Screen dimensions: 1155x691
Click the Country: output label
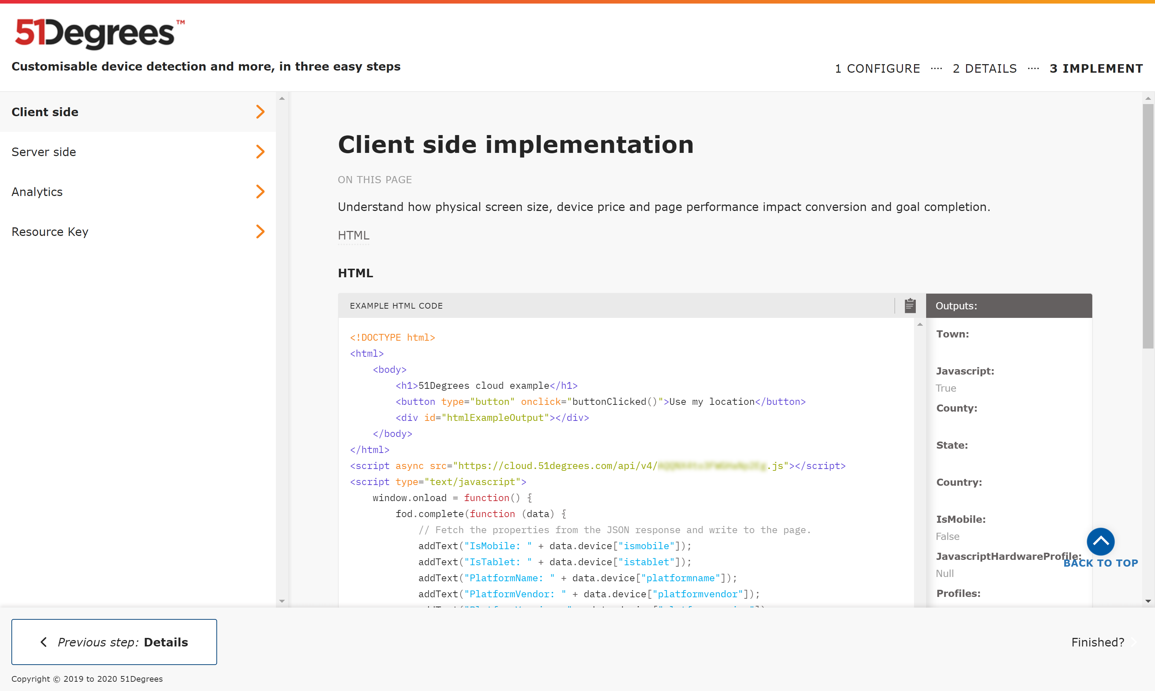tap(959, 483)
